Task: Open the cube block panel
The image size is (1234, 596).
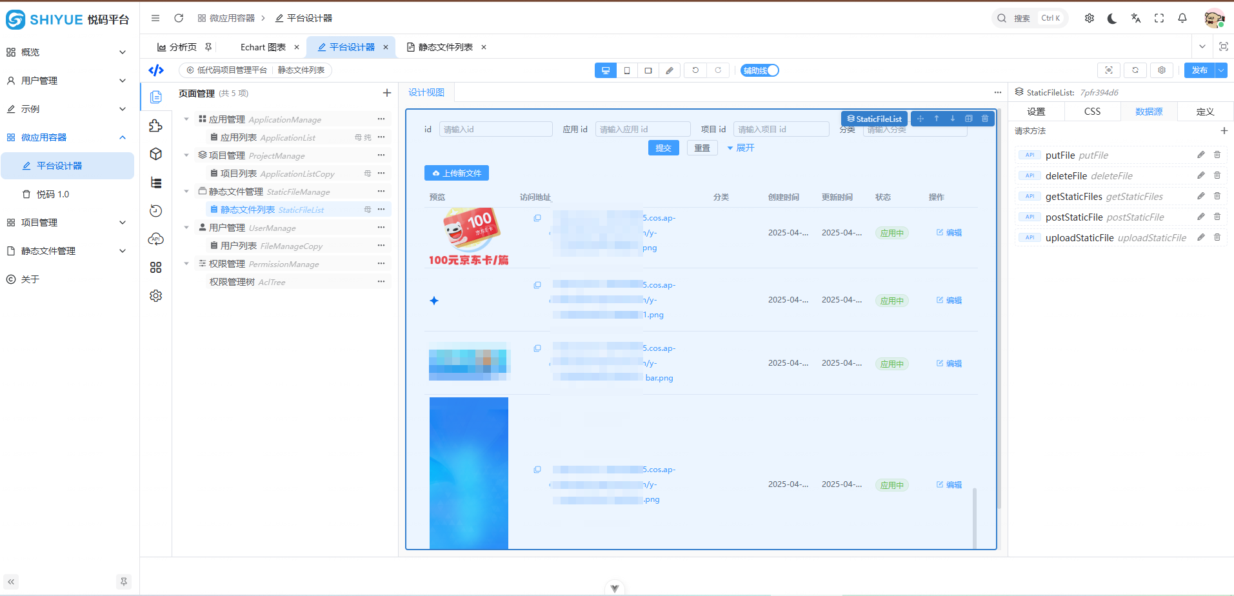Action: (x=155, y=154)
